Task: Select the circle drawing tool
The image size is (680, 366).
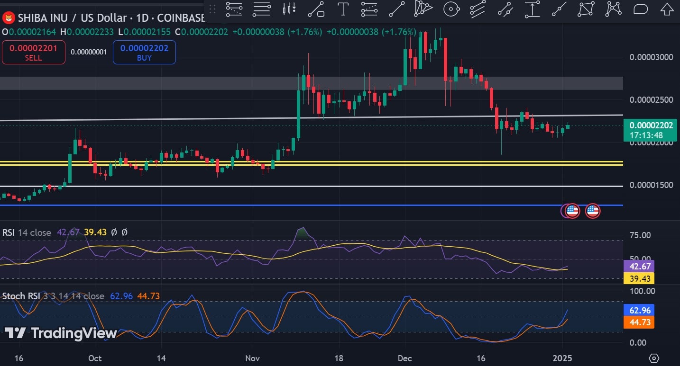Action: point(451,9)
